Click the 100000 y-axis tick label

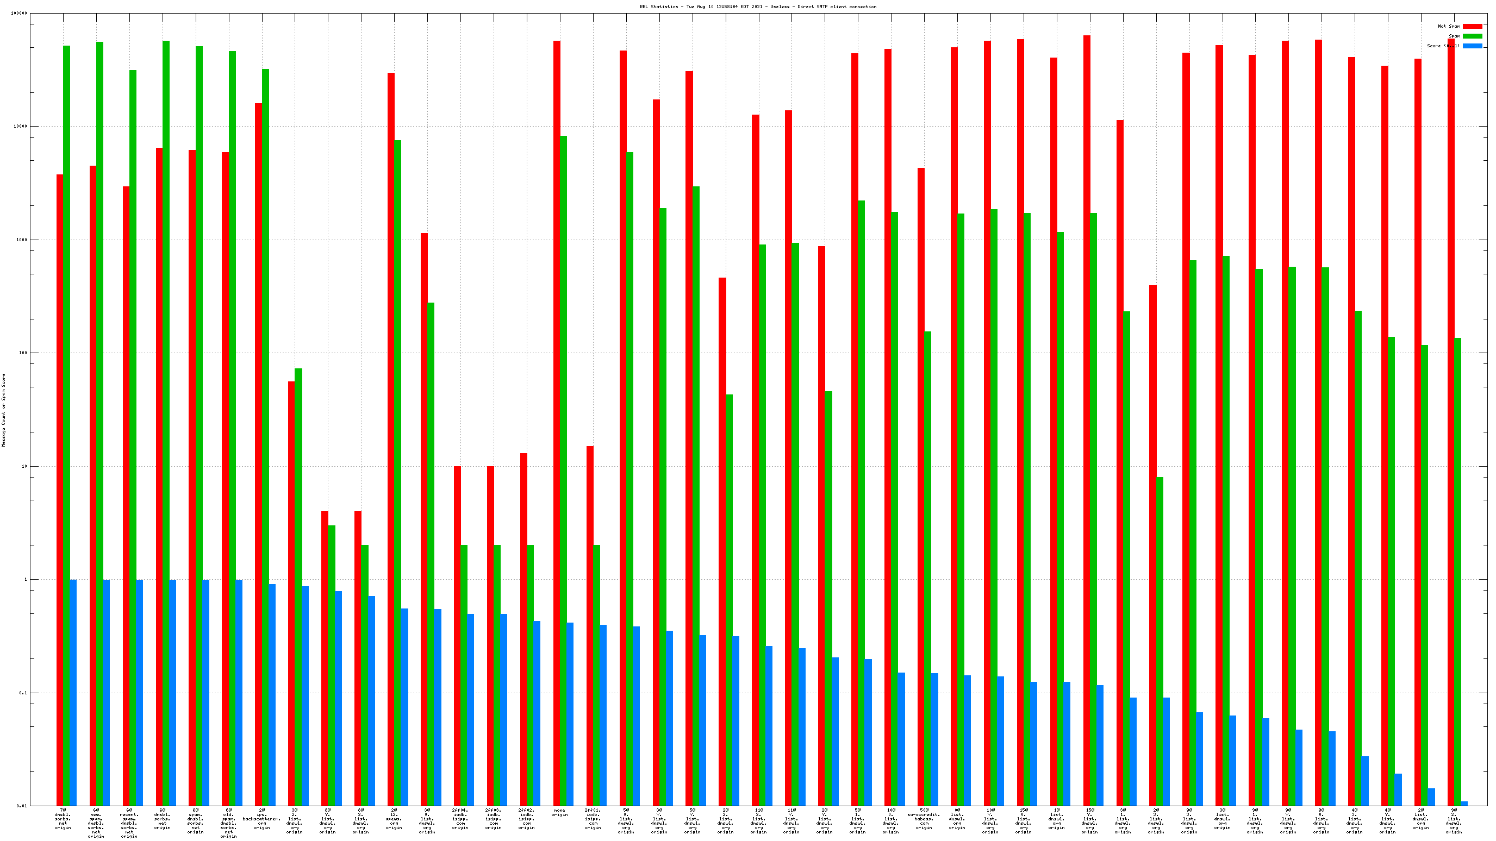(19, 14)
